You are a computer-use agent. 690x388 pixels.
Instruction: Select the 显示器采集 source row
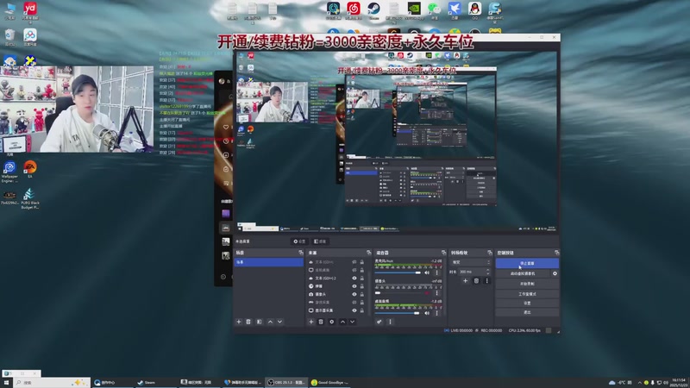point(337,310)
